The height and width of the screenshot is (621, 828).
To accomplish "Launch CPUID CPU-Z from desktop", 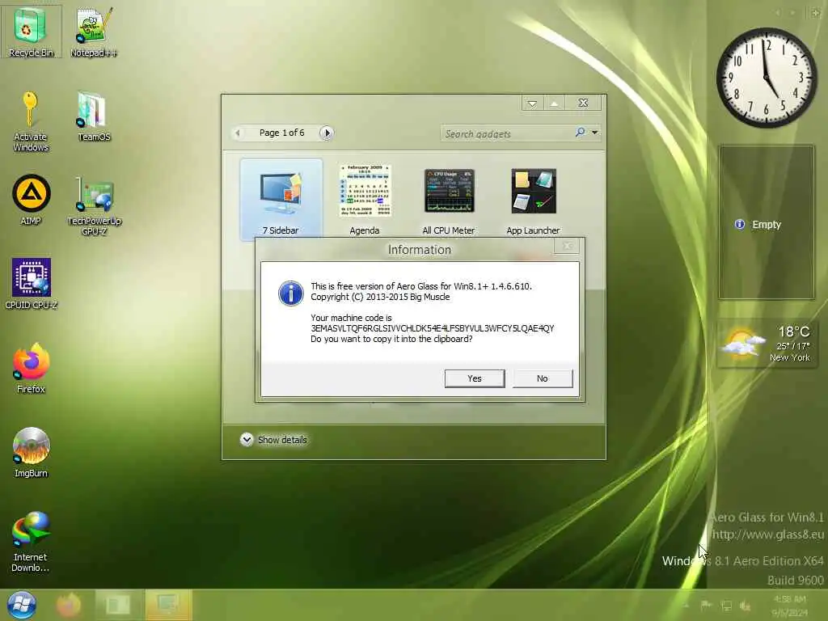I will pos(31,284).
